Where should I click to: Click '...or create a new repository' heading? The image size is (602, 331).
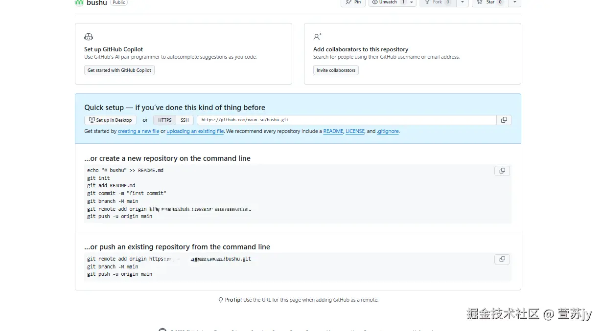(x=167, y=158)
